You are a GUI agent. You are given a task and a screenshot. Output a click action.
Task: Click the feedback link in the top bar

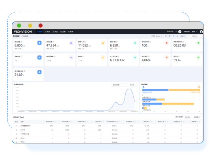(186, 32)
